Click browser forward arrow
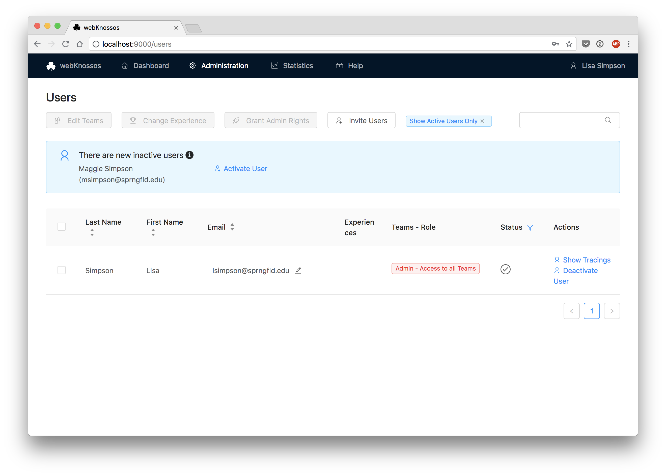This screenshot has height=476, width=666. [x=51, y=44]
